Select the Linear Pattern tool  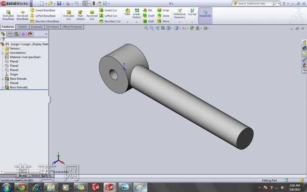click(x=136, y=14)
